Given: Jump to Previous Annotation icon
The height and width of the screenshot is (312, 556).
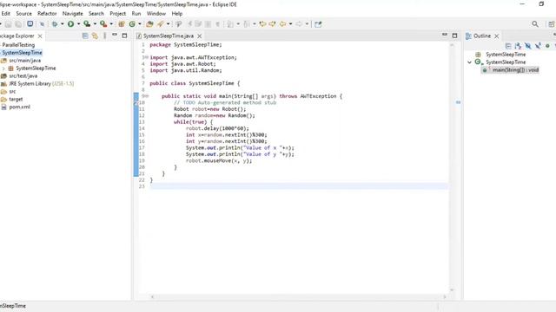Looking at the screenshot, I should pos(247,24).
